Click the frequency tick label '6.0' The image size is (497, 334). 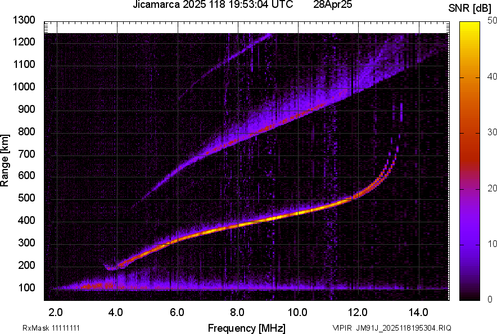click(x=177, y=313)
